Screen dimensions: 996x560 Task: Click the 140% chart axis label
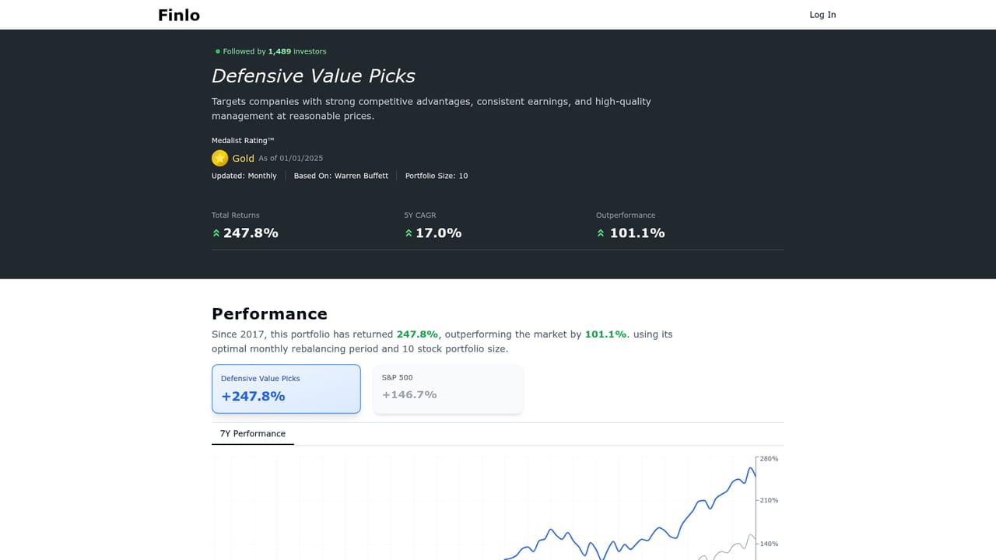pos(769,544)
